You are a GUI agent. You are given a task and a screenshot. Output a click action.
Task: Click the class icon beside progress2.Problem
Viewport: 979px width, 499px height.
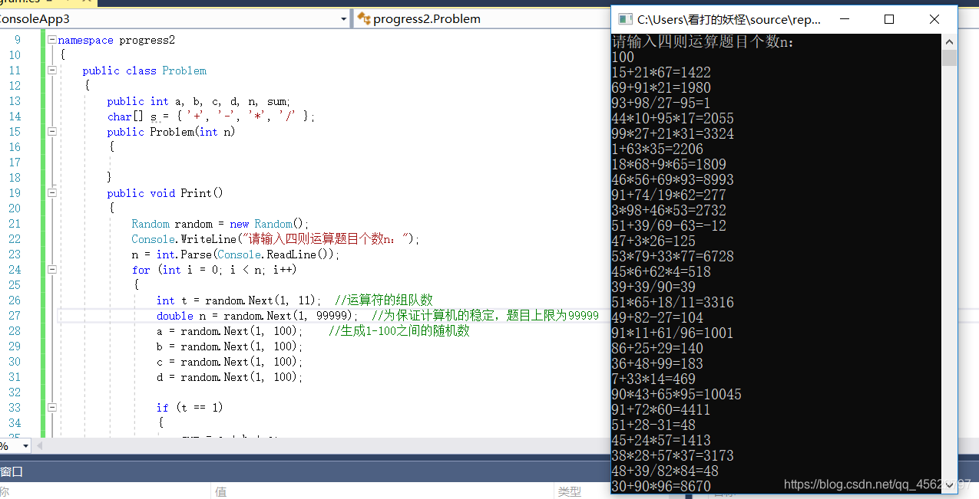point(363,19)
